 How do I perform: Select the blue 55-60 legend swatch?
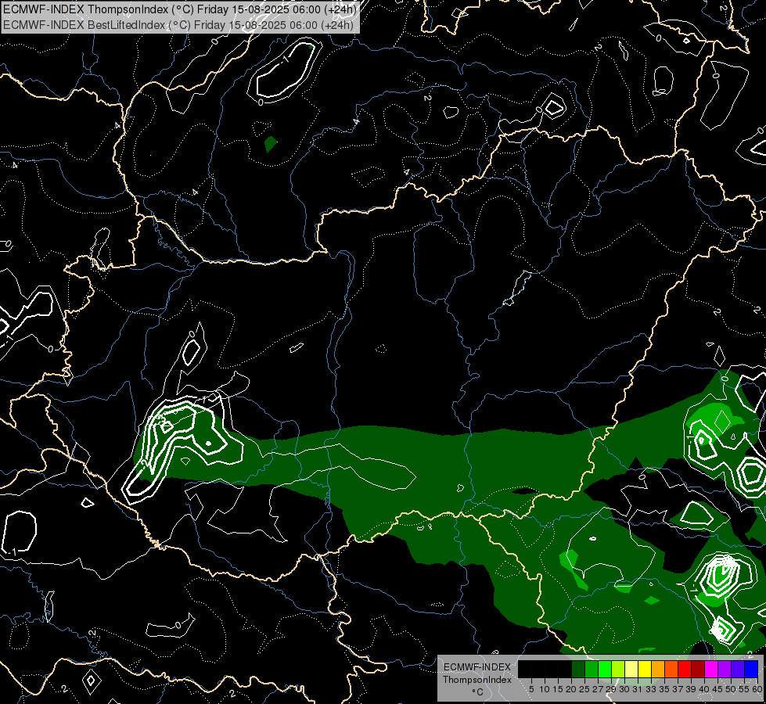tap(751, 669)
